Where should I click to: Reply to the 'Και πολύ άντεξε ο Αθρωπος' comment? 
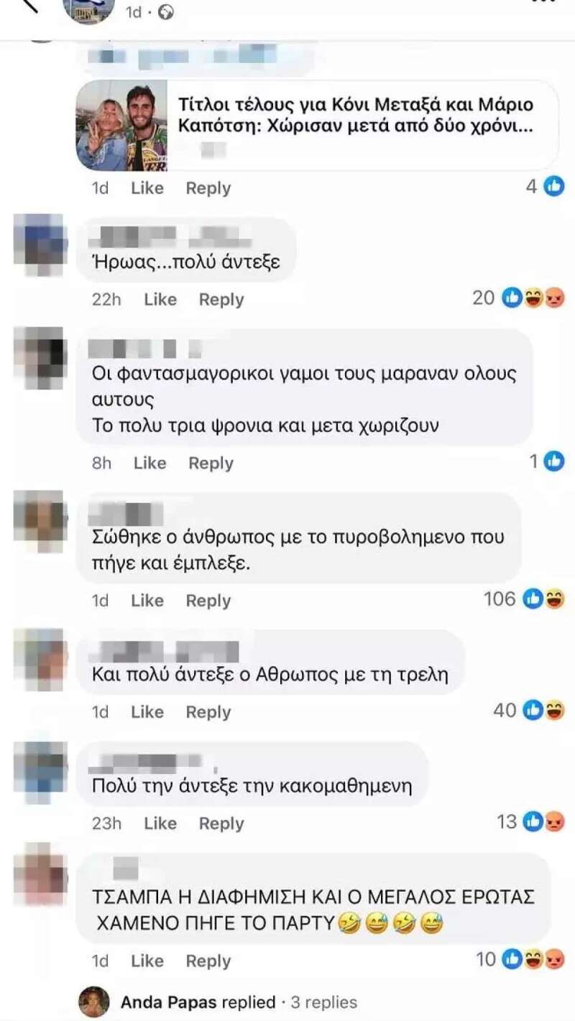(x=208, y=712)
